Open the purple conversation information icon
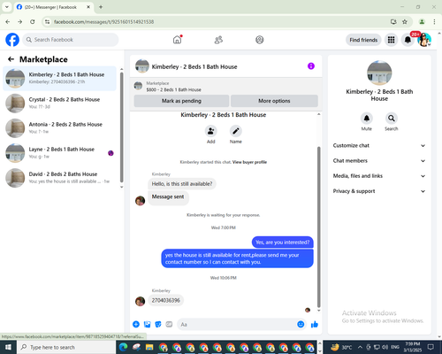 click(x=311, y=66)
